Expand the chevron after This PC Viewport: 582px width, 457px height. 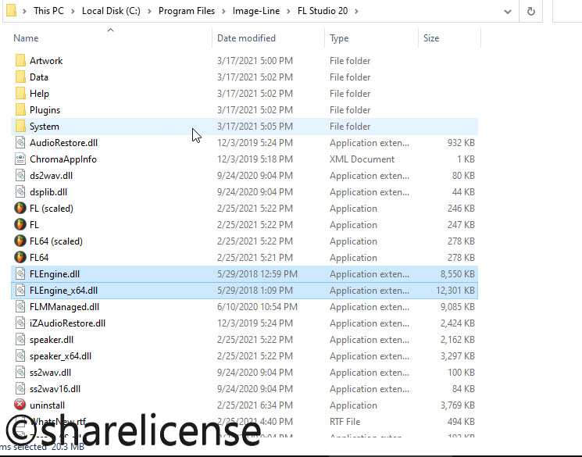click(73, 11)
